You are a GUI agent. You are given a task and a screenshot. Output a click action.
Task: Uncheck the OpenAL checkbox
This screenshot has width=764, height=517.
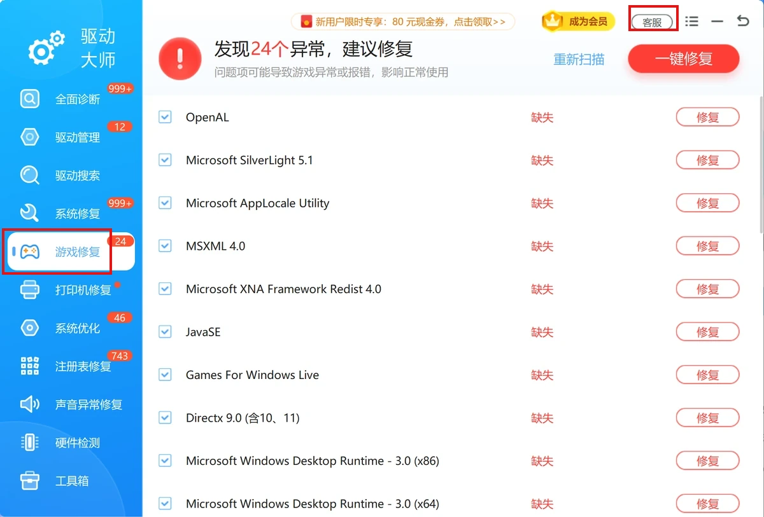pos(165,117)
